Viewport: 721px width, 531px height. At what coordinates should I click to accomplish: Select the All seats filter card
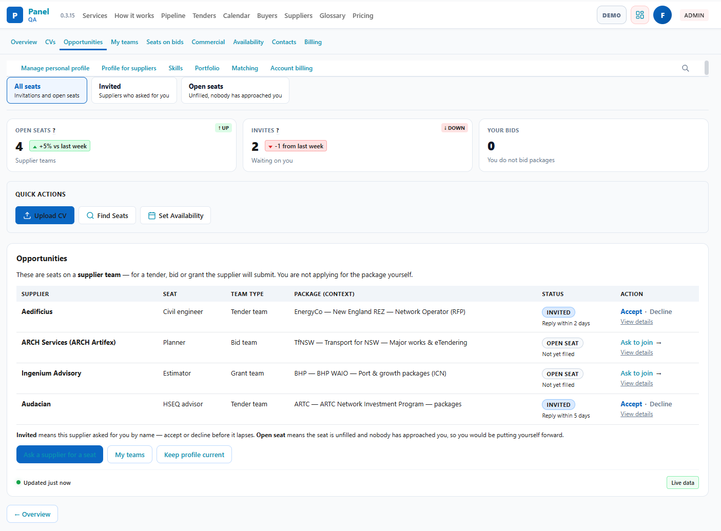coord(47,90)
